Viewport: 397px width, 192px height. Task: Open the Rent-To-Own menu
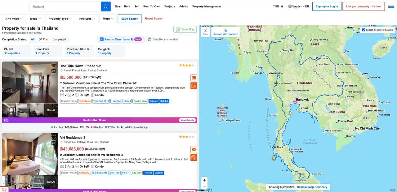click(152, 6)
